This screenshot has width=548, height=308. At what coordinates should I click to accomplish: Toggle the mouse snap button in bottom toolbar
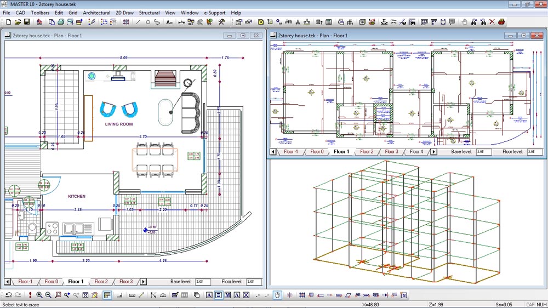pos(277,295)
